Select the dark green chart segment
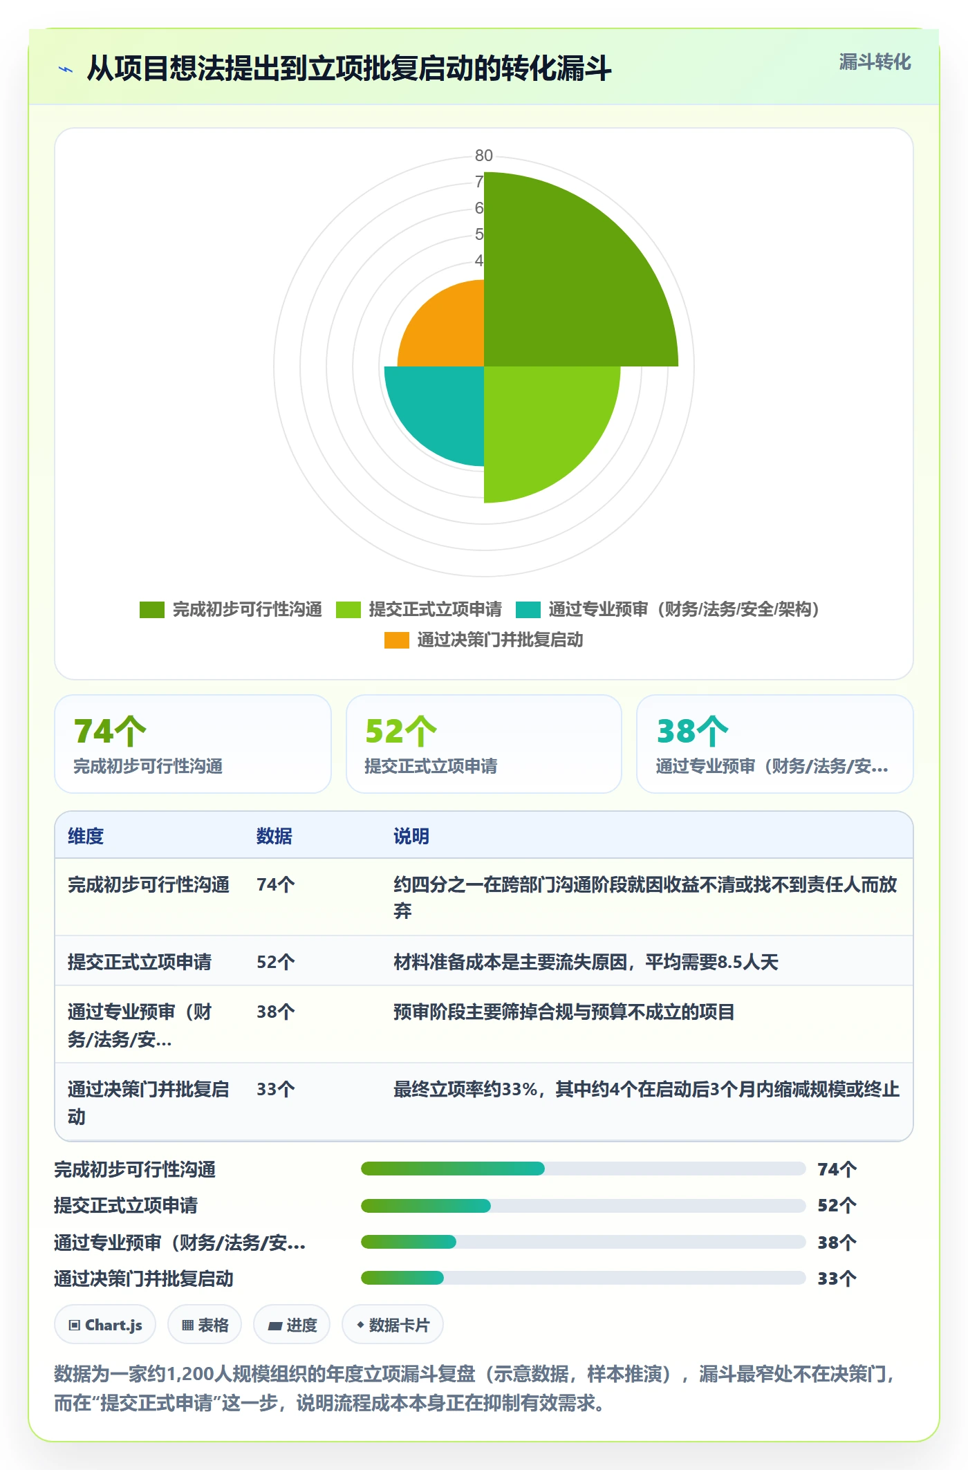968x1470 pixels. pyautogui.click(x=560, y=290)
